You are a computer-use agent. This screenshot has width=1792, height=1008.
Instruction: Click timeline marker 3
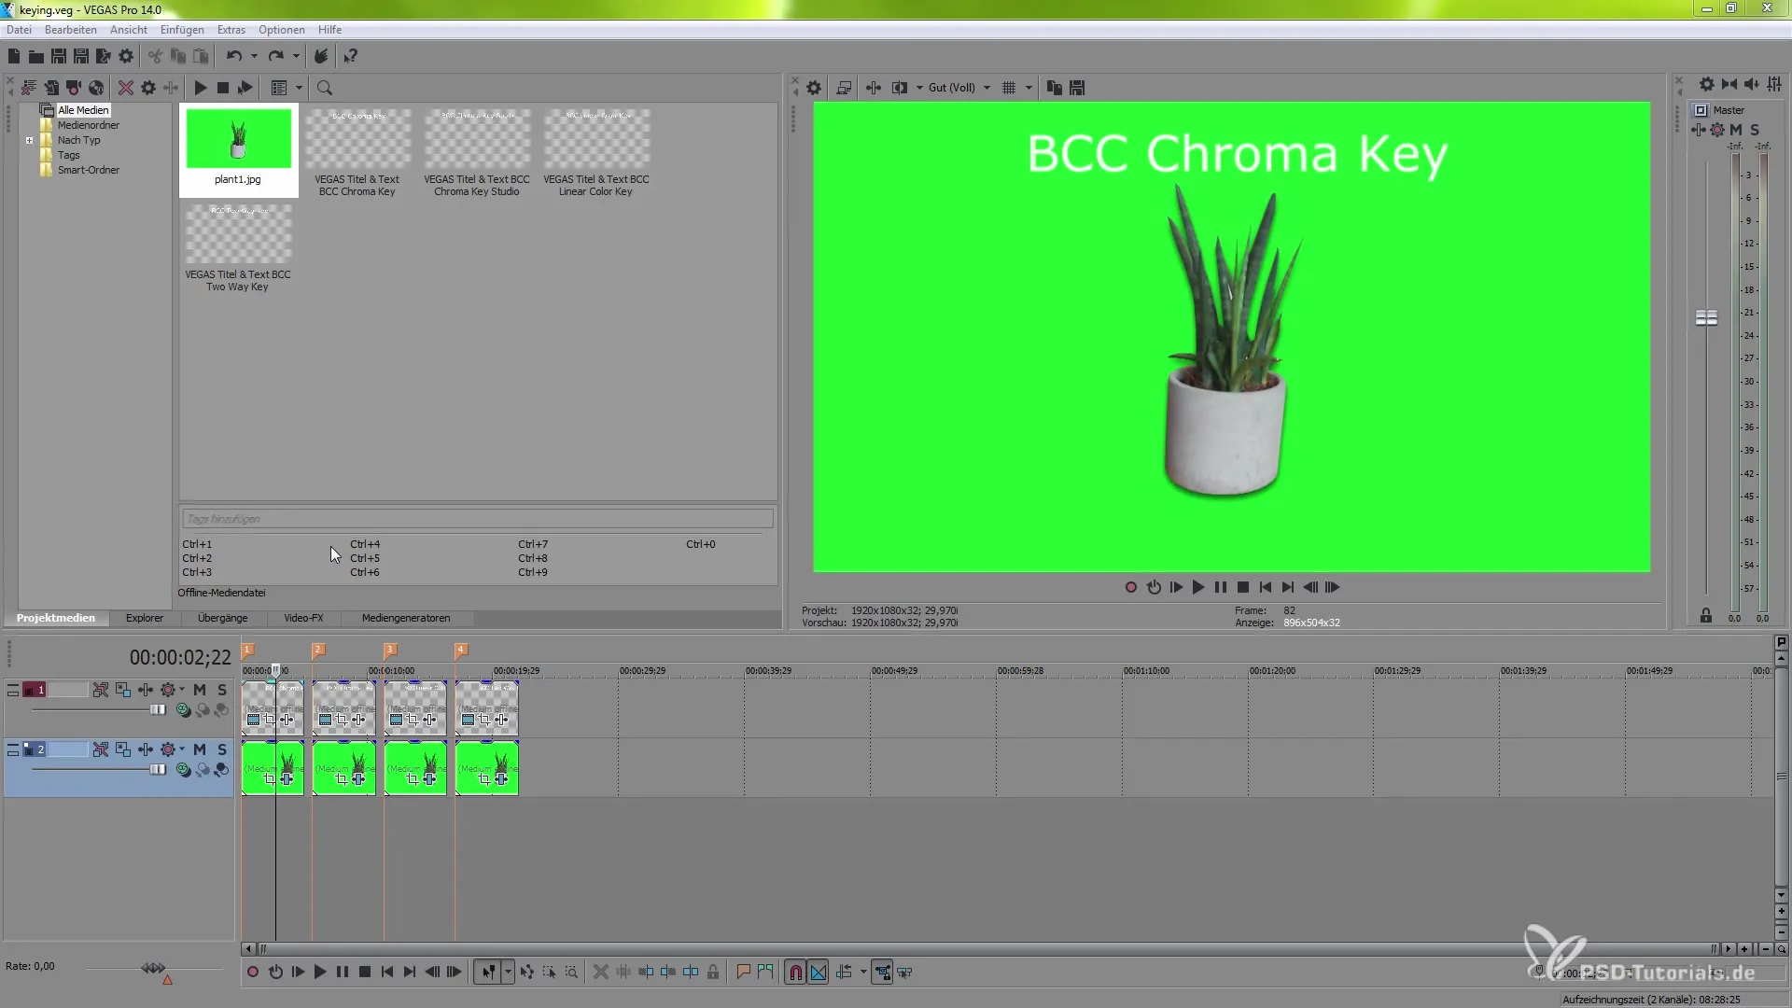click(390, 650)
